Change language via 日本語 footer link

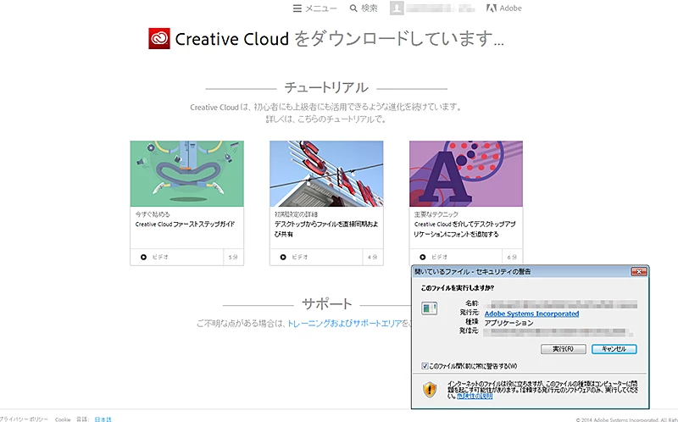[x=103, y=419]
